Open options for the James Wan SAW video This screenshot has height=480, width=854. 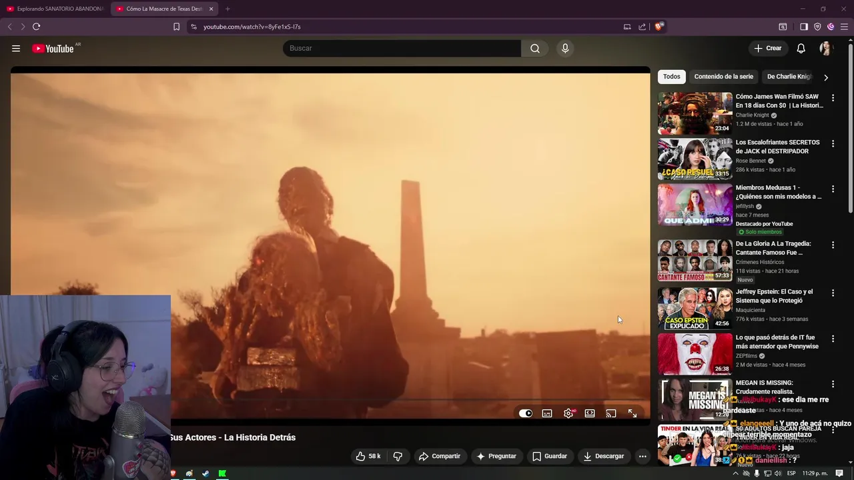[833, 98]
